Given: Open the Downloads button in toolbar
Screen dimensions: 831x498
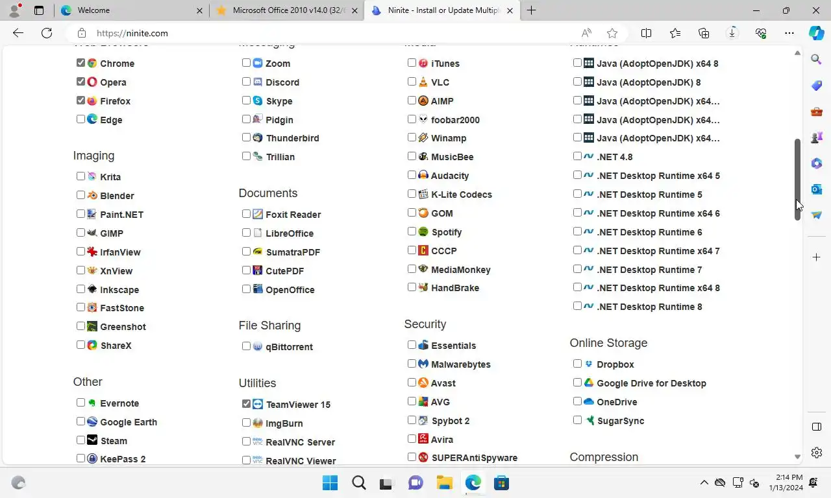Looking at the screenshot, I should (732, 33).
